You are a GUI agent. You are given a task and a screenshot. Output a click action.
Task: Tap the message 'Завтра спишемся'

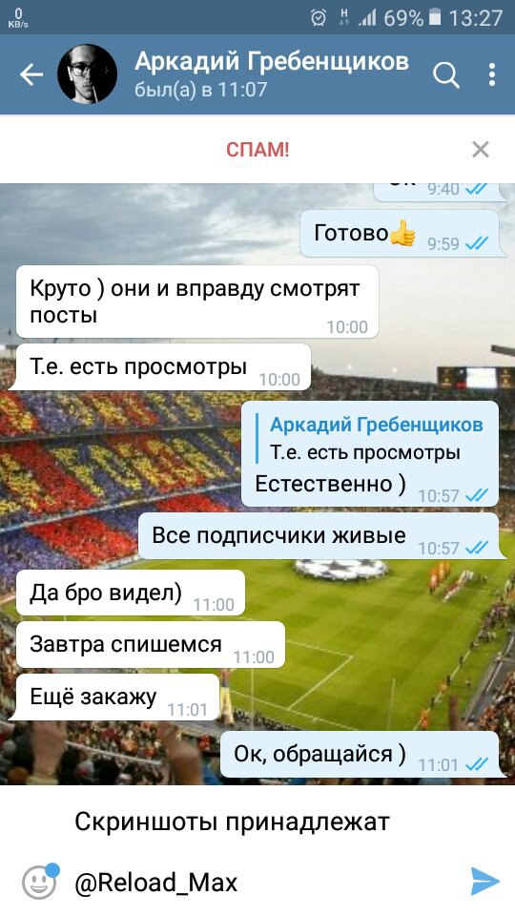(x=150, y=644)
